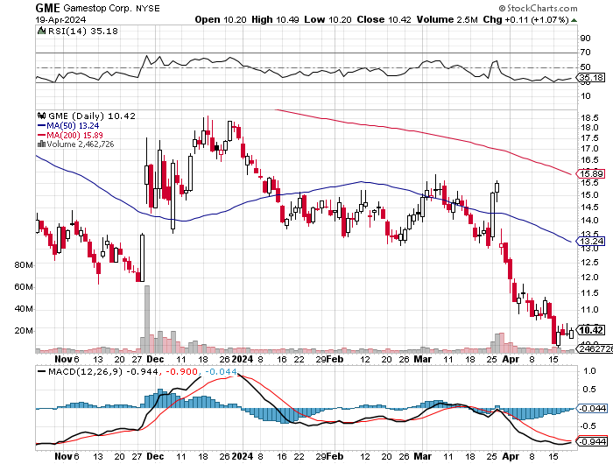The height and width of the screenshot is (464, 613).
Task: Click the -0.5 MACD axis label
Action: click(588, 426)
